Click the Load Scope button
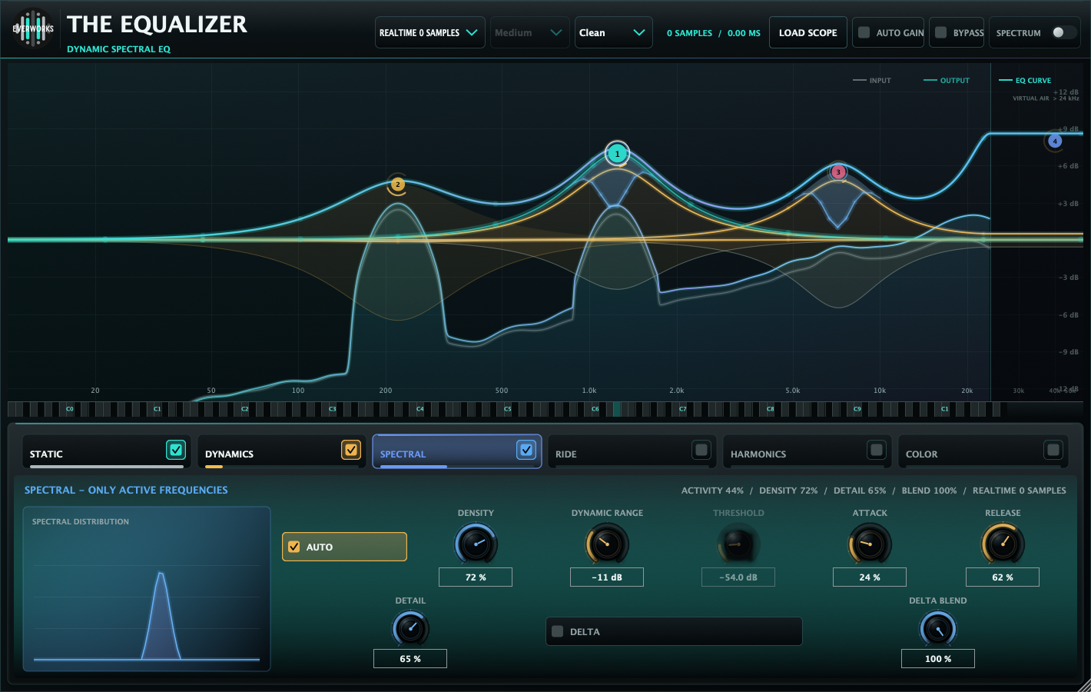Viewport: 1091px width, 692px height. [x=807, y=32]
